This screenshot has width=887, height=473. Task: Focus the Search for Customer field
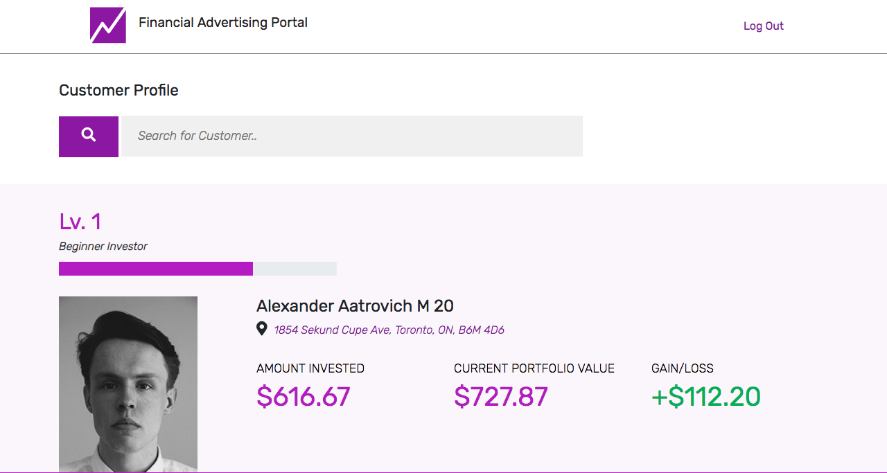pyautogui.click(x=352, y=136)
